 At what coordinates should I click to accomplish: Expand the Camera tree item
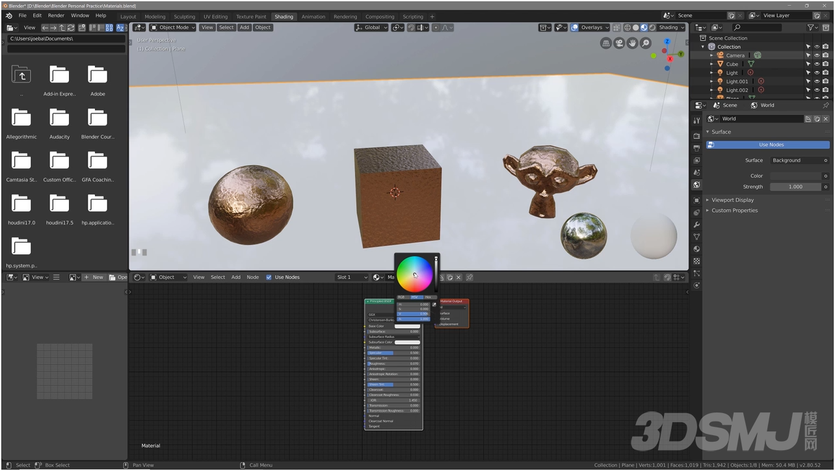click(x=711, y=55)
